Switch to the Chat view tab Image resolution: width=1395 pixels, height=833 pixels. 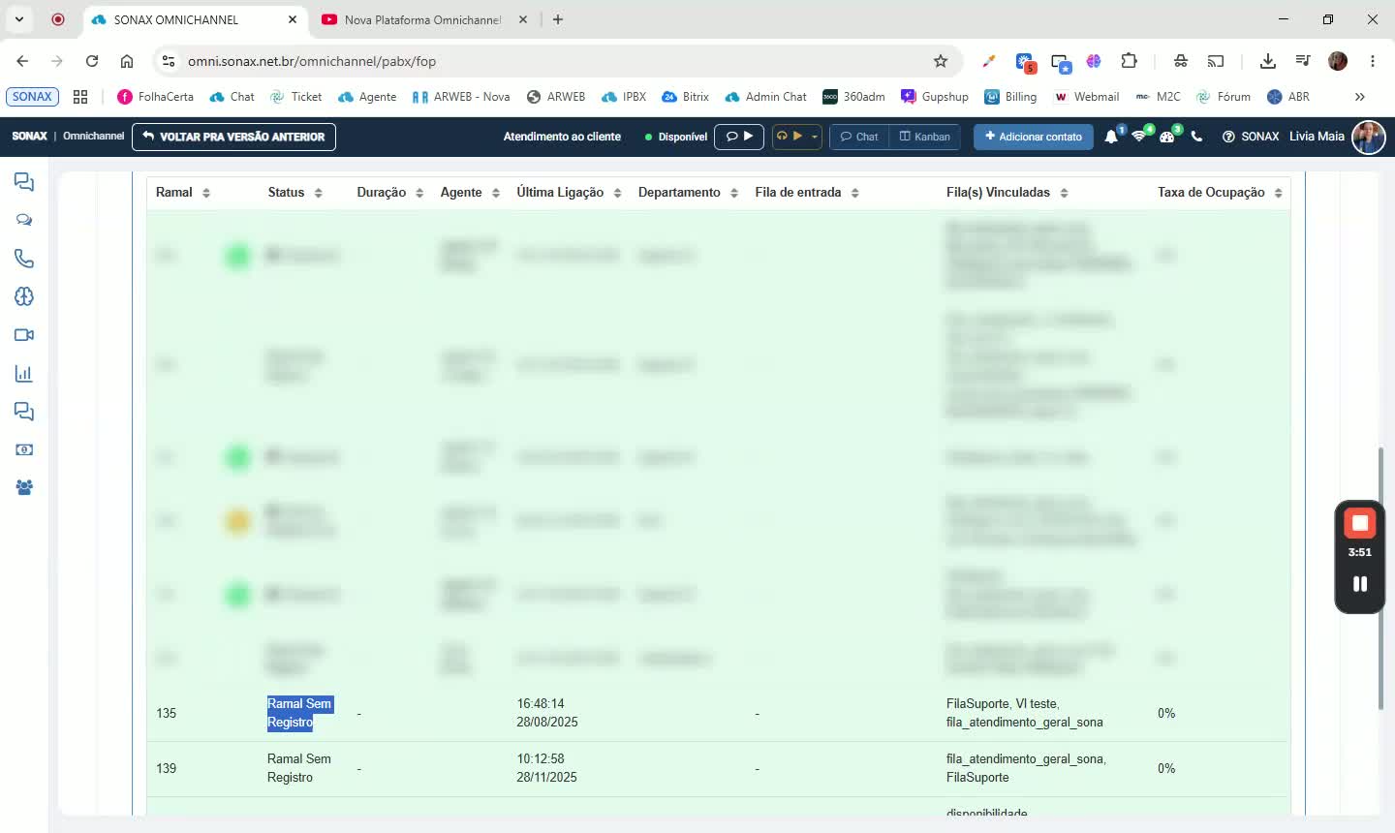859,137
